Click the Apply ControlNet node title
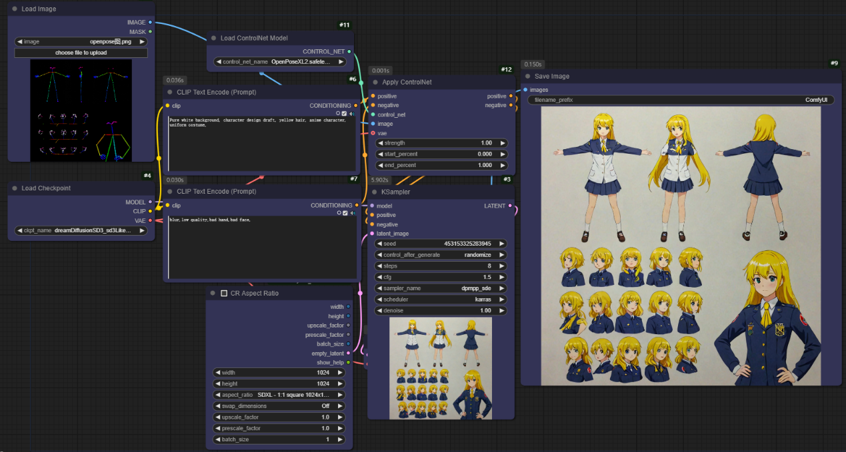The width and height of the screenshot is (846, 452). (407, 83)
